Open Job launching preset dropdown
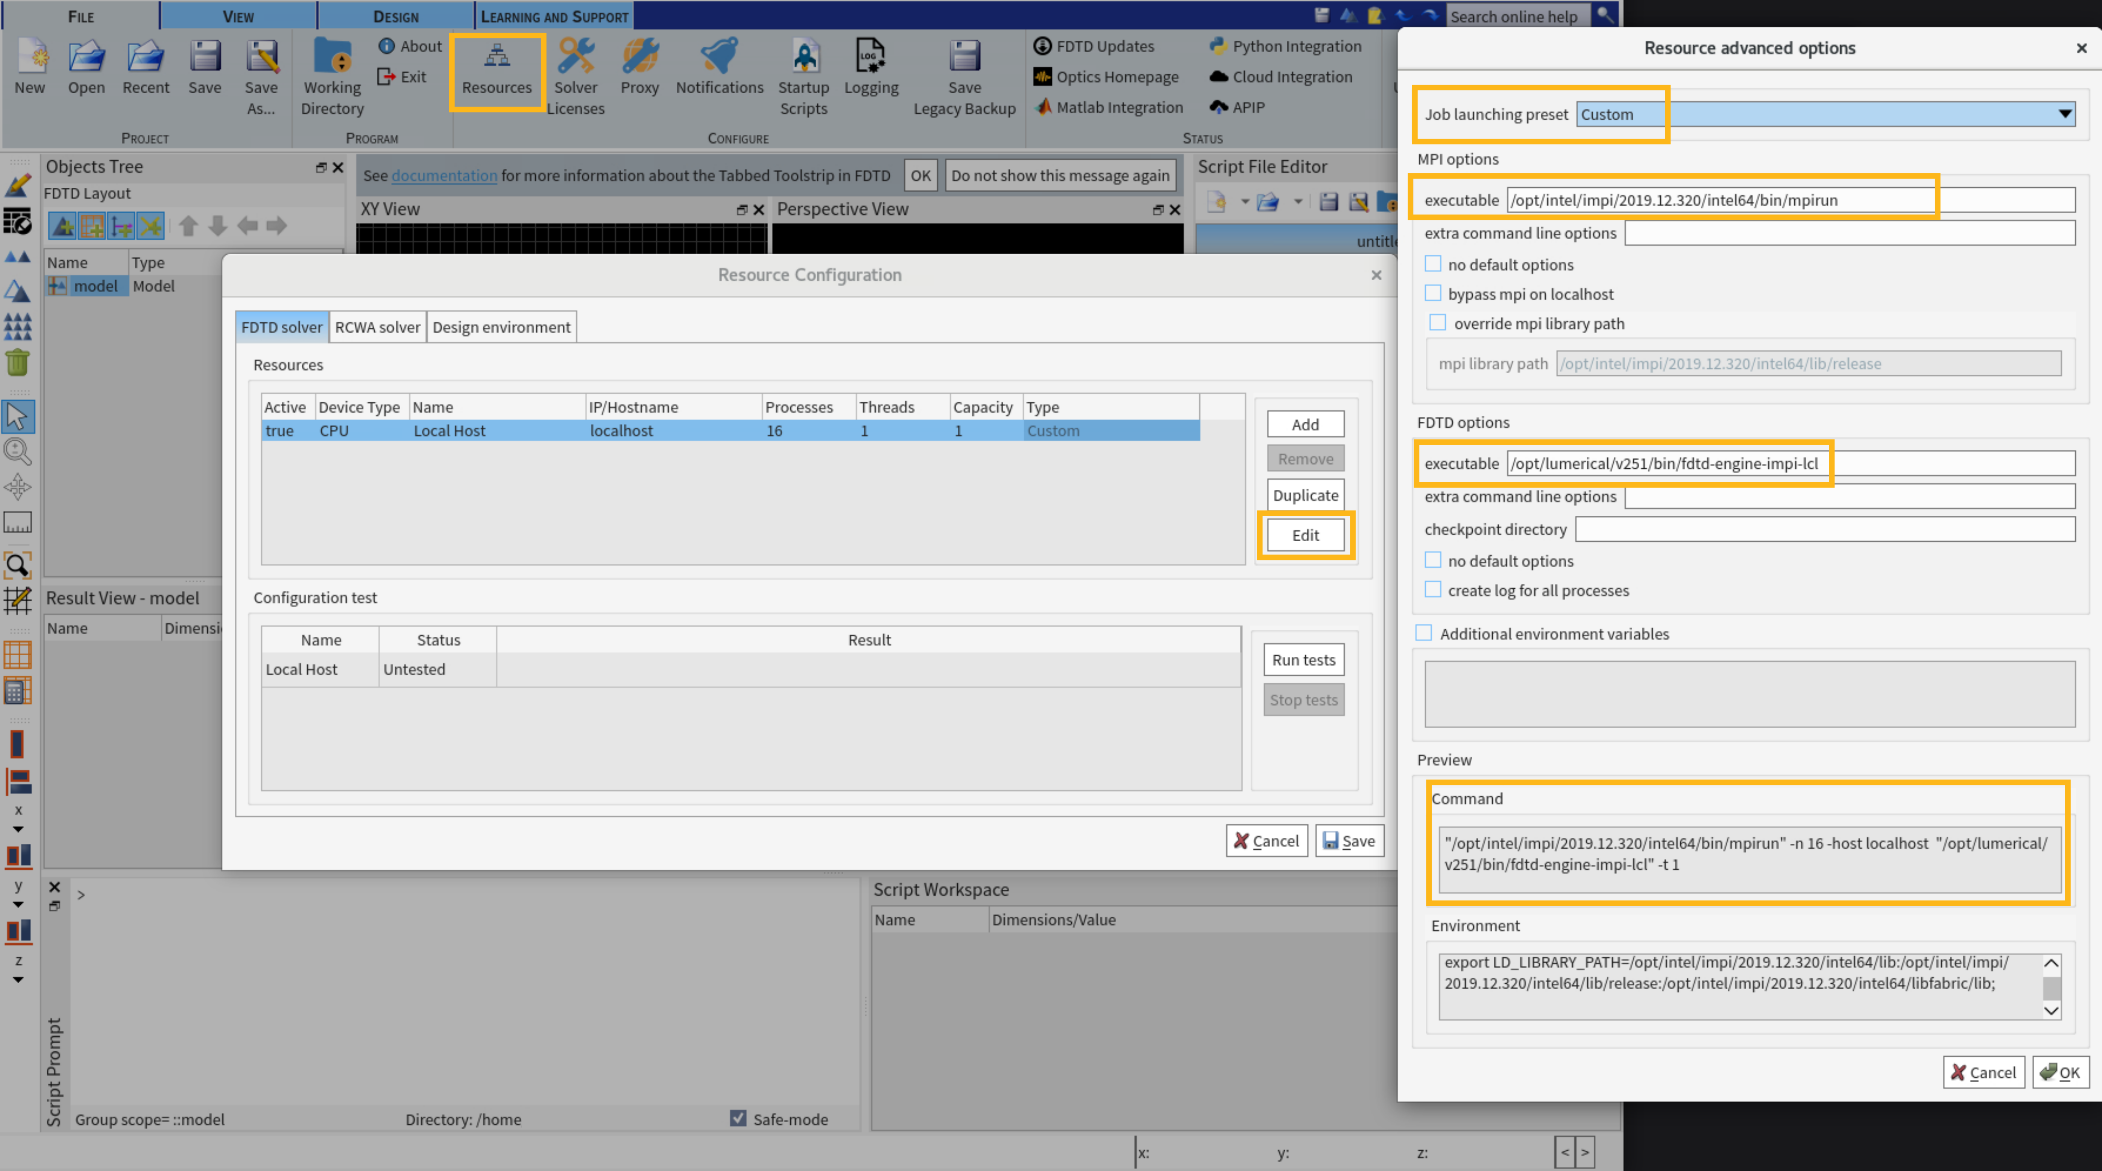This screenshot has width=2102, height=1171. pos(1826,114)
